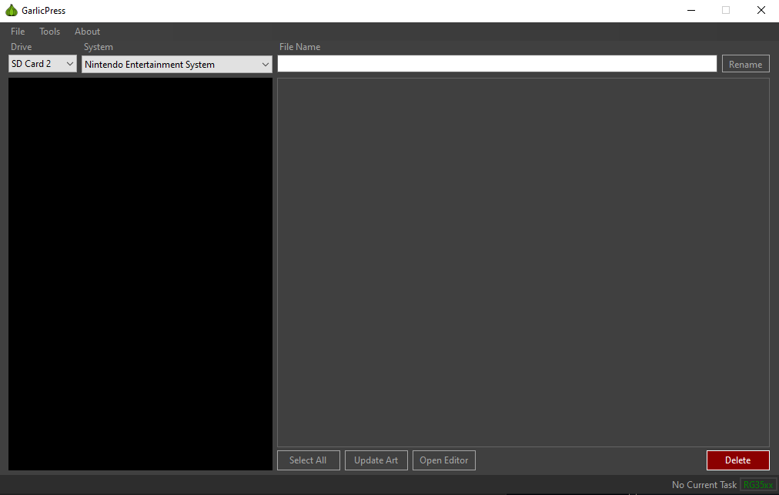Minimize the GarlicPress window
Viewport: 779px width, 495px height.
[x=690, y=10]
